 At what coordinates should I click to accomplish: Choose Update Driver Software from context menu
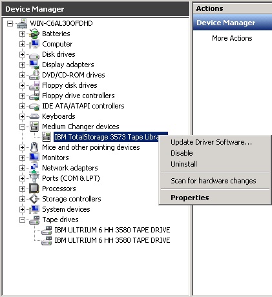click(211, 142)
